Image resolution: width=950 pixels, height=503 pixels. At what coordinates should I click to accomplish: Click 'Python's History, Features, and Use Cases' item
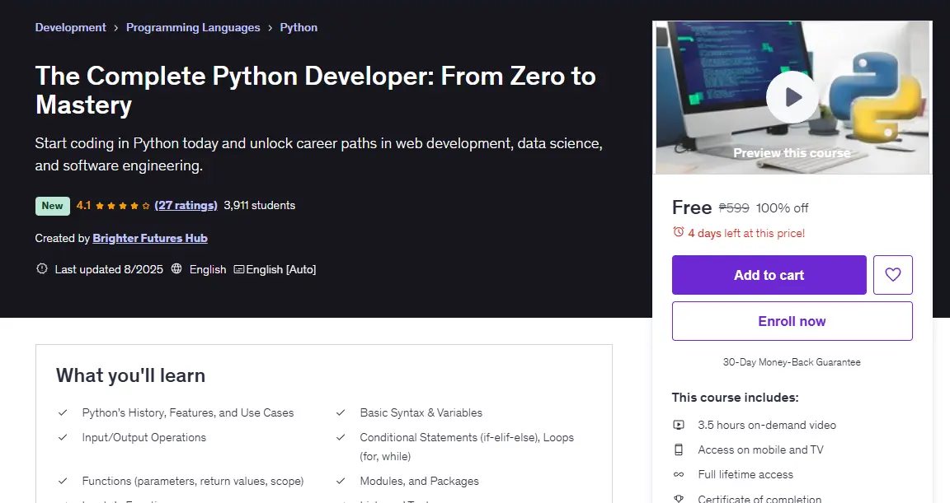tap(188, 413)
